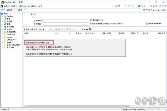The width and height of the screenshot is (167, 111).
Task: Click the print icon in the top toolbar
Action: (139, 6)
